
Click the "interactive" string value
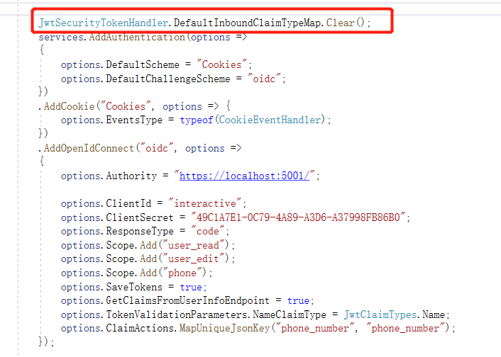click(205, 203)
